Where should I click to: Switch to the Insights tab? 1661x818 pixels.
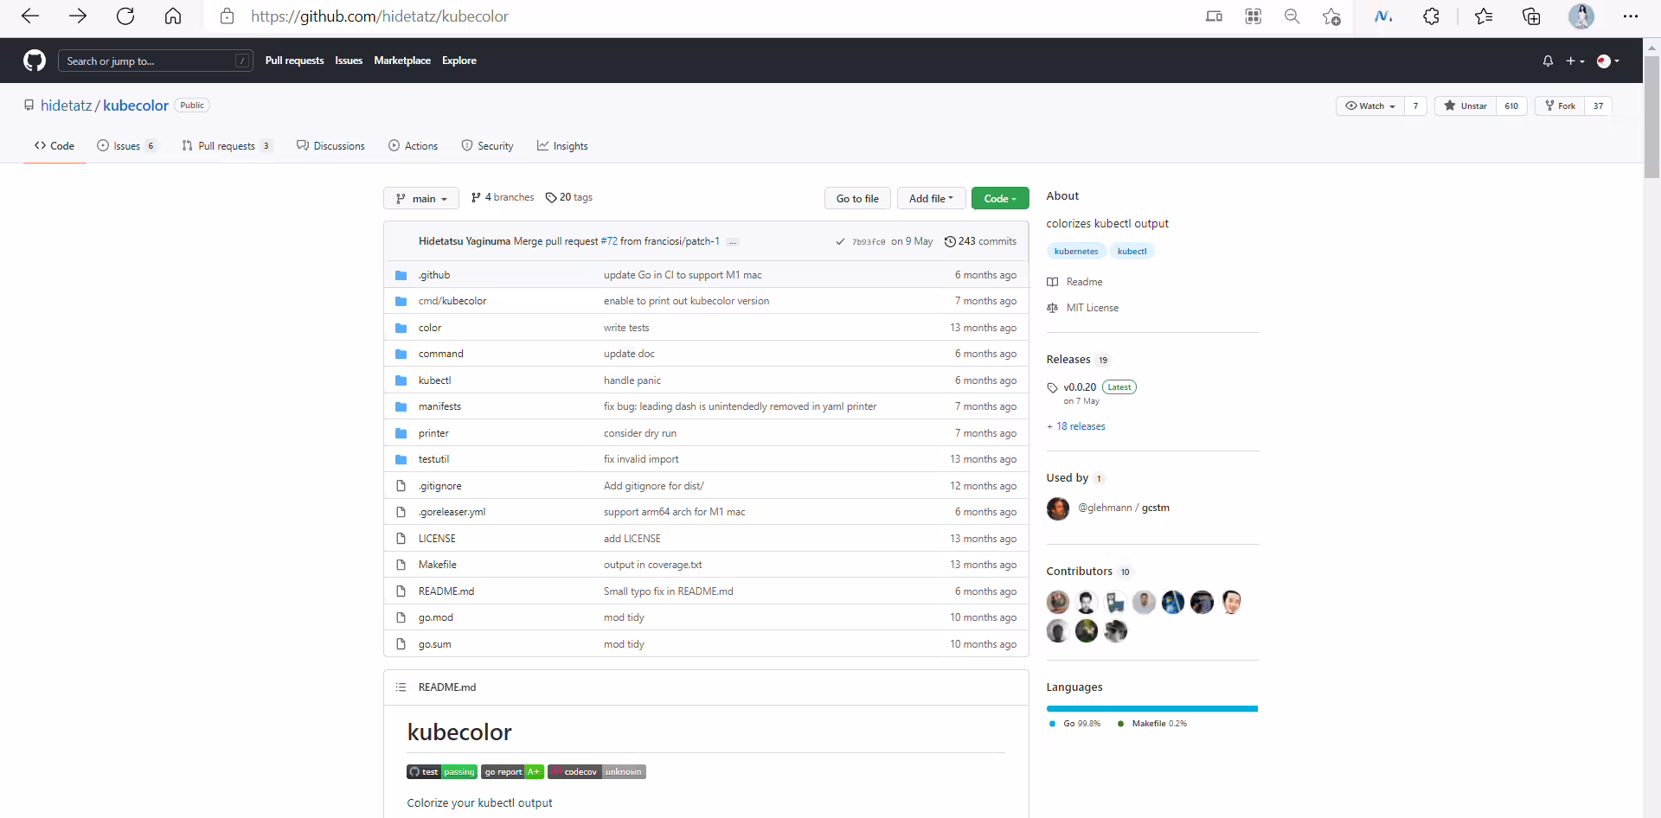pos(562,146)
